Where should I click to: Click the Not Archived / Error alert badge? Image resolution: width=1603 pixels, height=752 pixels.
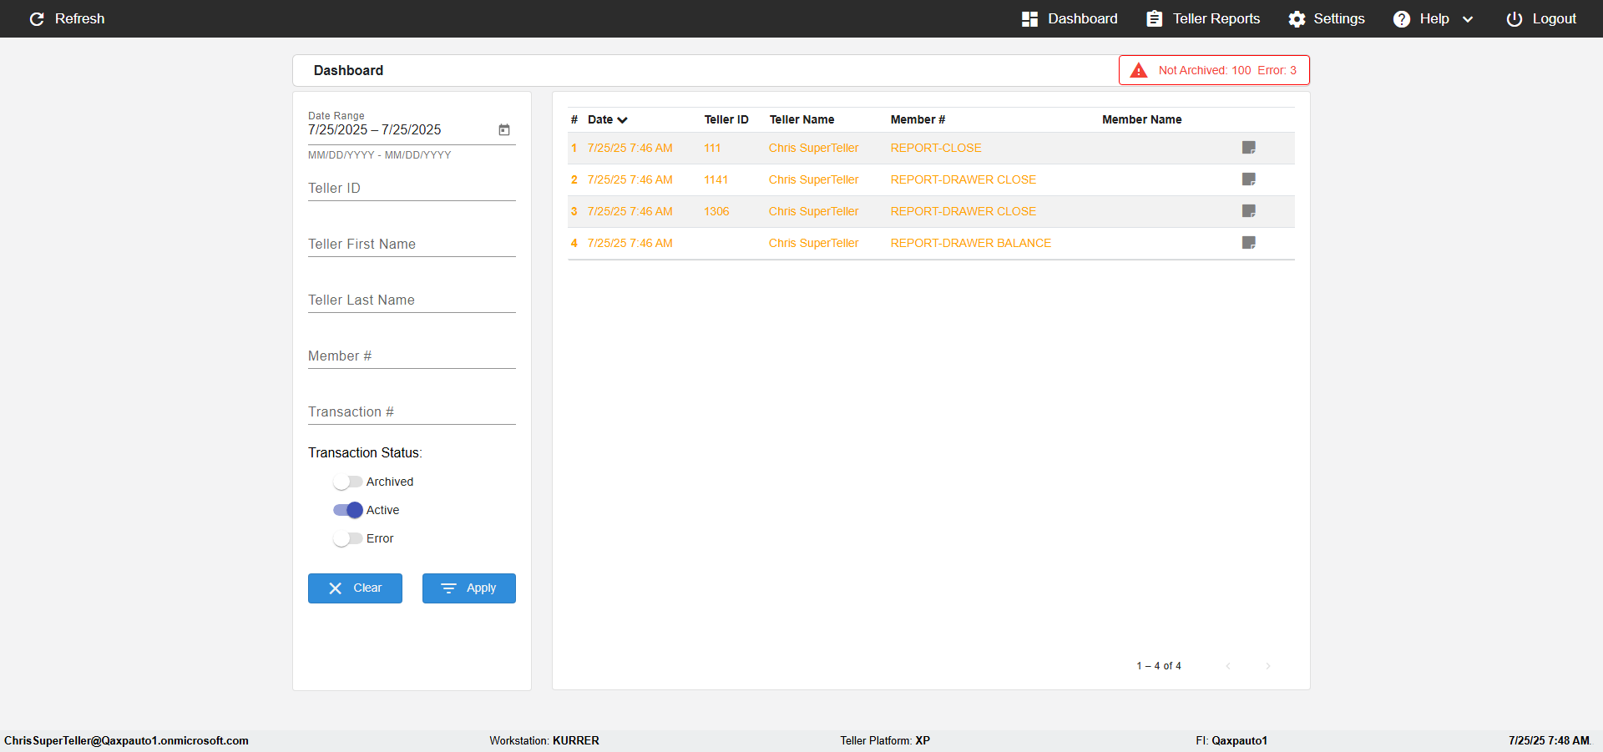1214,70
